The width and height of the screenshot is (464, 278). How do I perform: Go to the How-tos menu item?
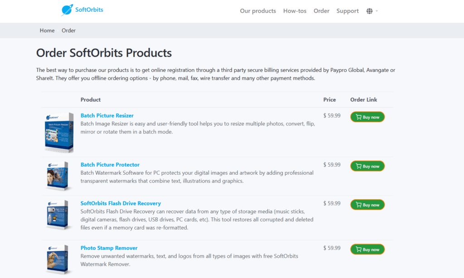pyautogui.click(x=295, y=11)
